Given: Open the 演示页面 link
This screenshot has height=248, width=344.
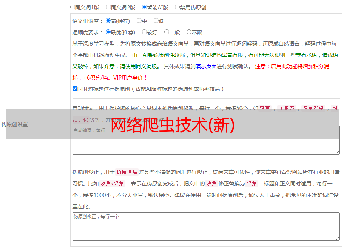Looking at the screenshot, I should 206,66.
